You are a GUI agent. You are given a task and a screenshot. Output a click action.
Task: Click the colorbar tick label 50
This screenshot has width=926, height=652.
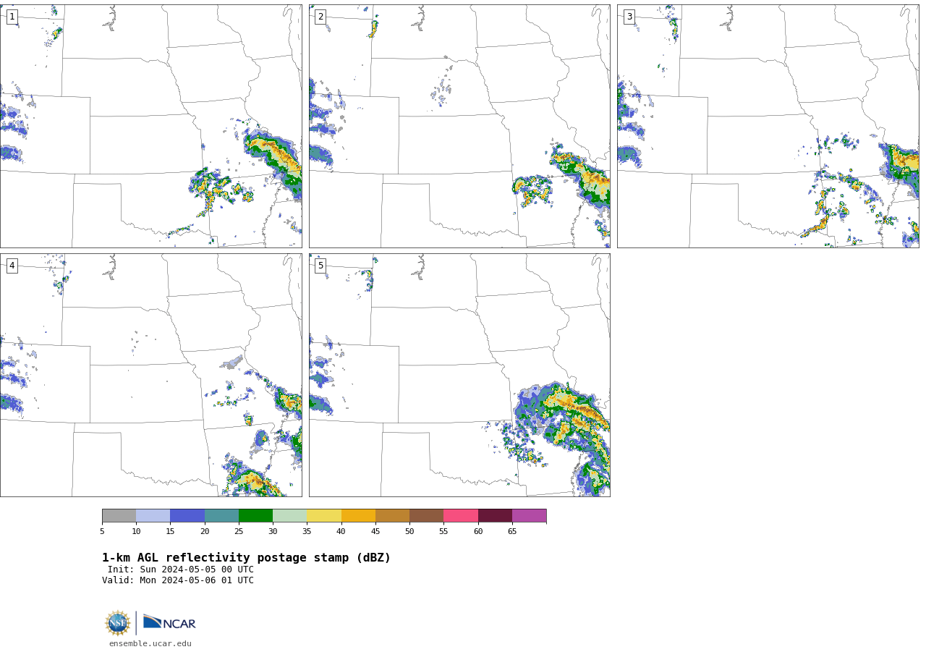tap(409, 531)
